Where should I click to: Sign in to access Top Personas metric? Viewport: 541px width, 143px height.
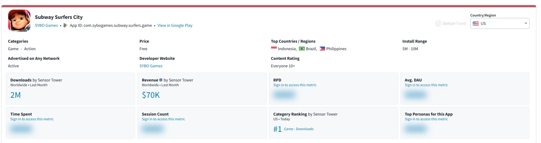click(x=426, y=119)
